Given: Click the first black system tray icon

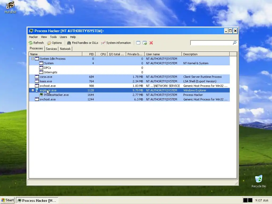Looking at the screenshot, I should point(245,200).
